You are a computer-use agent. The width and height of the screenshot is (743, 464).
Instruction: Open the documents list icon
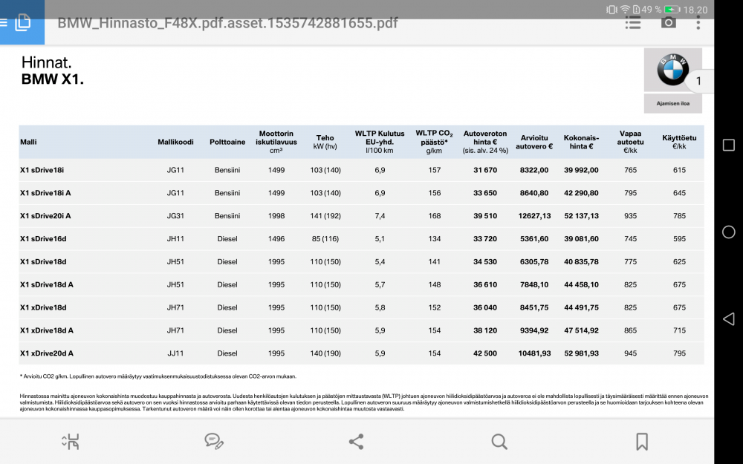[22, 23]
